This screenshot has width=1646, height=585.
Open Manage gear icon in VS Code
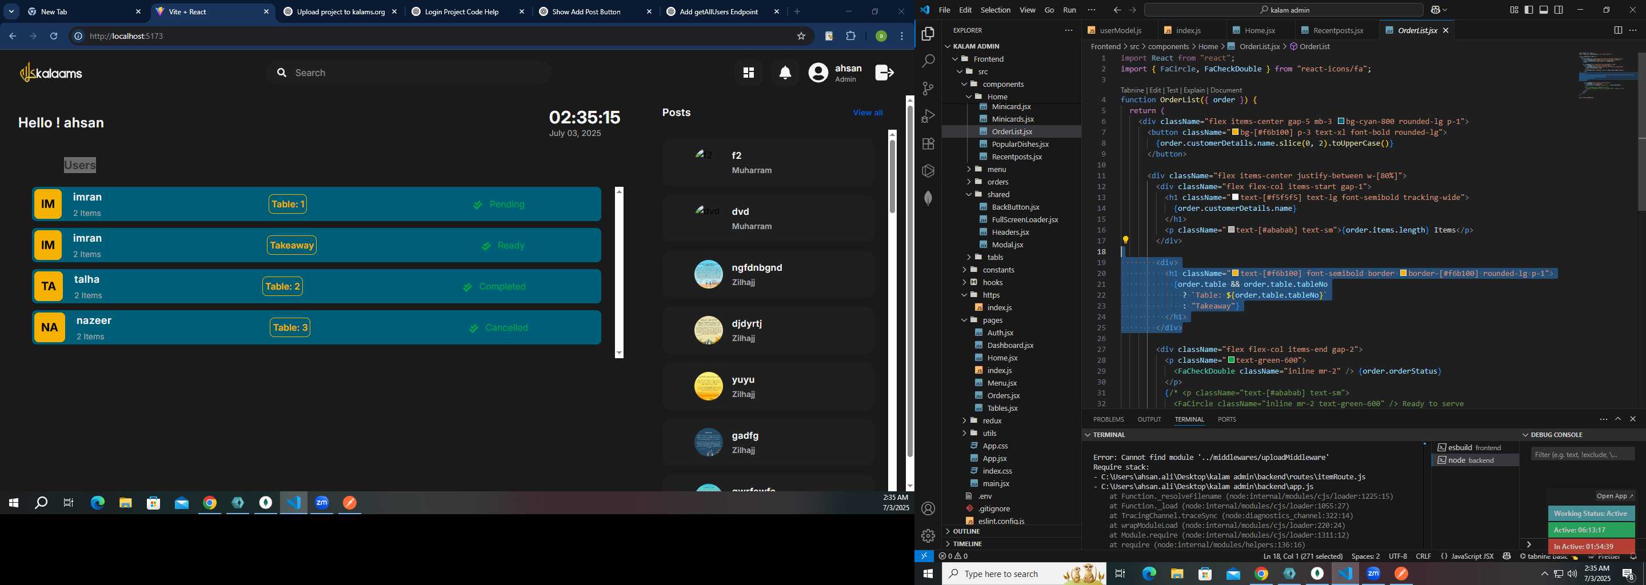pos(928,536)
